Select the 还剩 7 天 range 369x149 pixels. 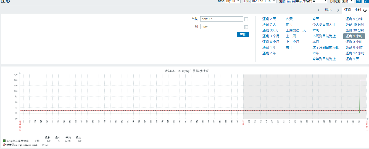point(269,25)
